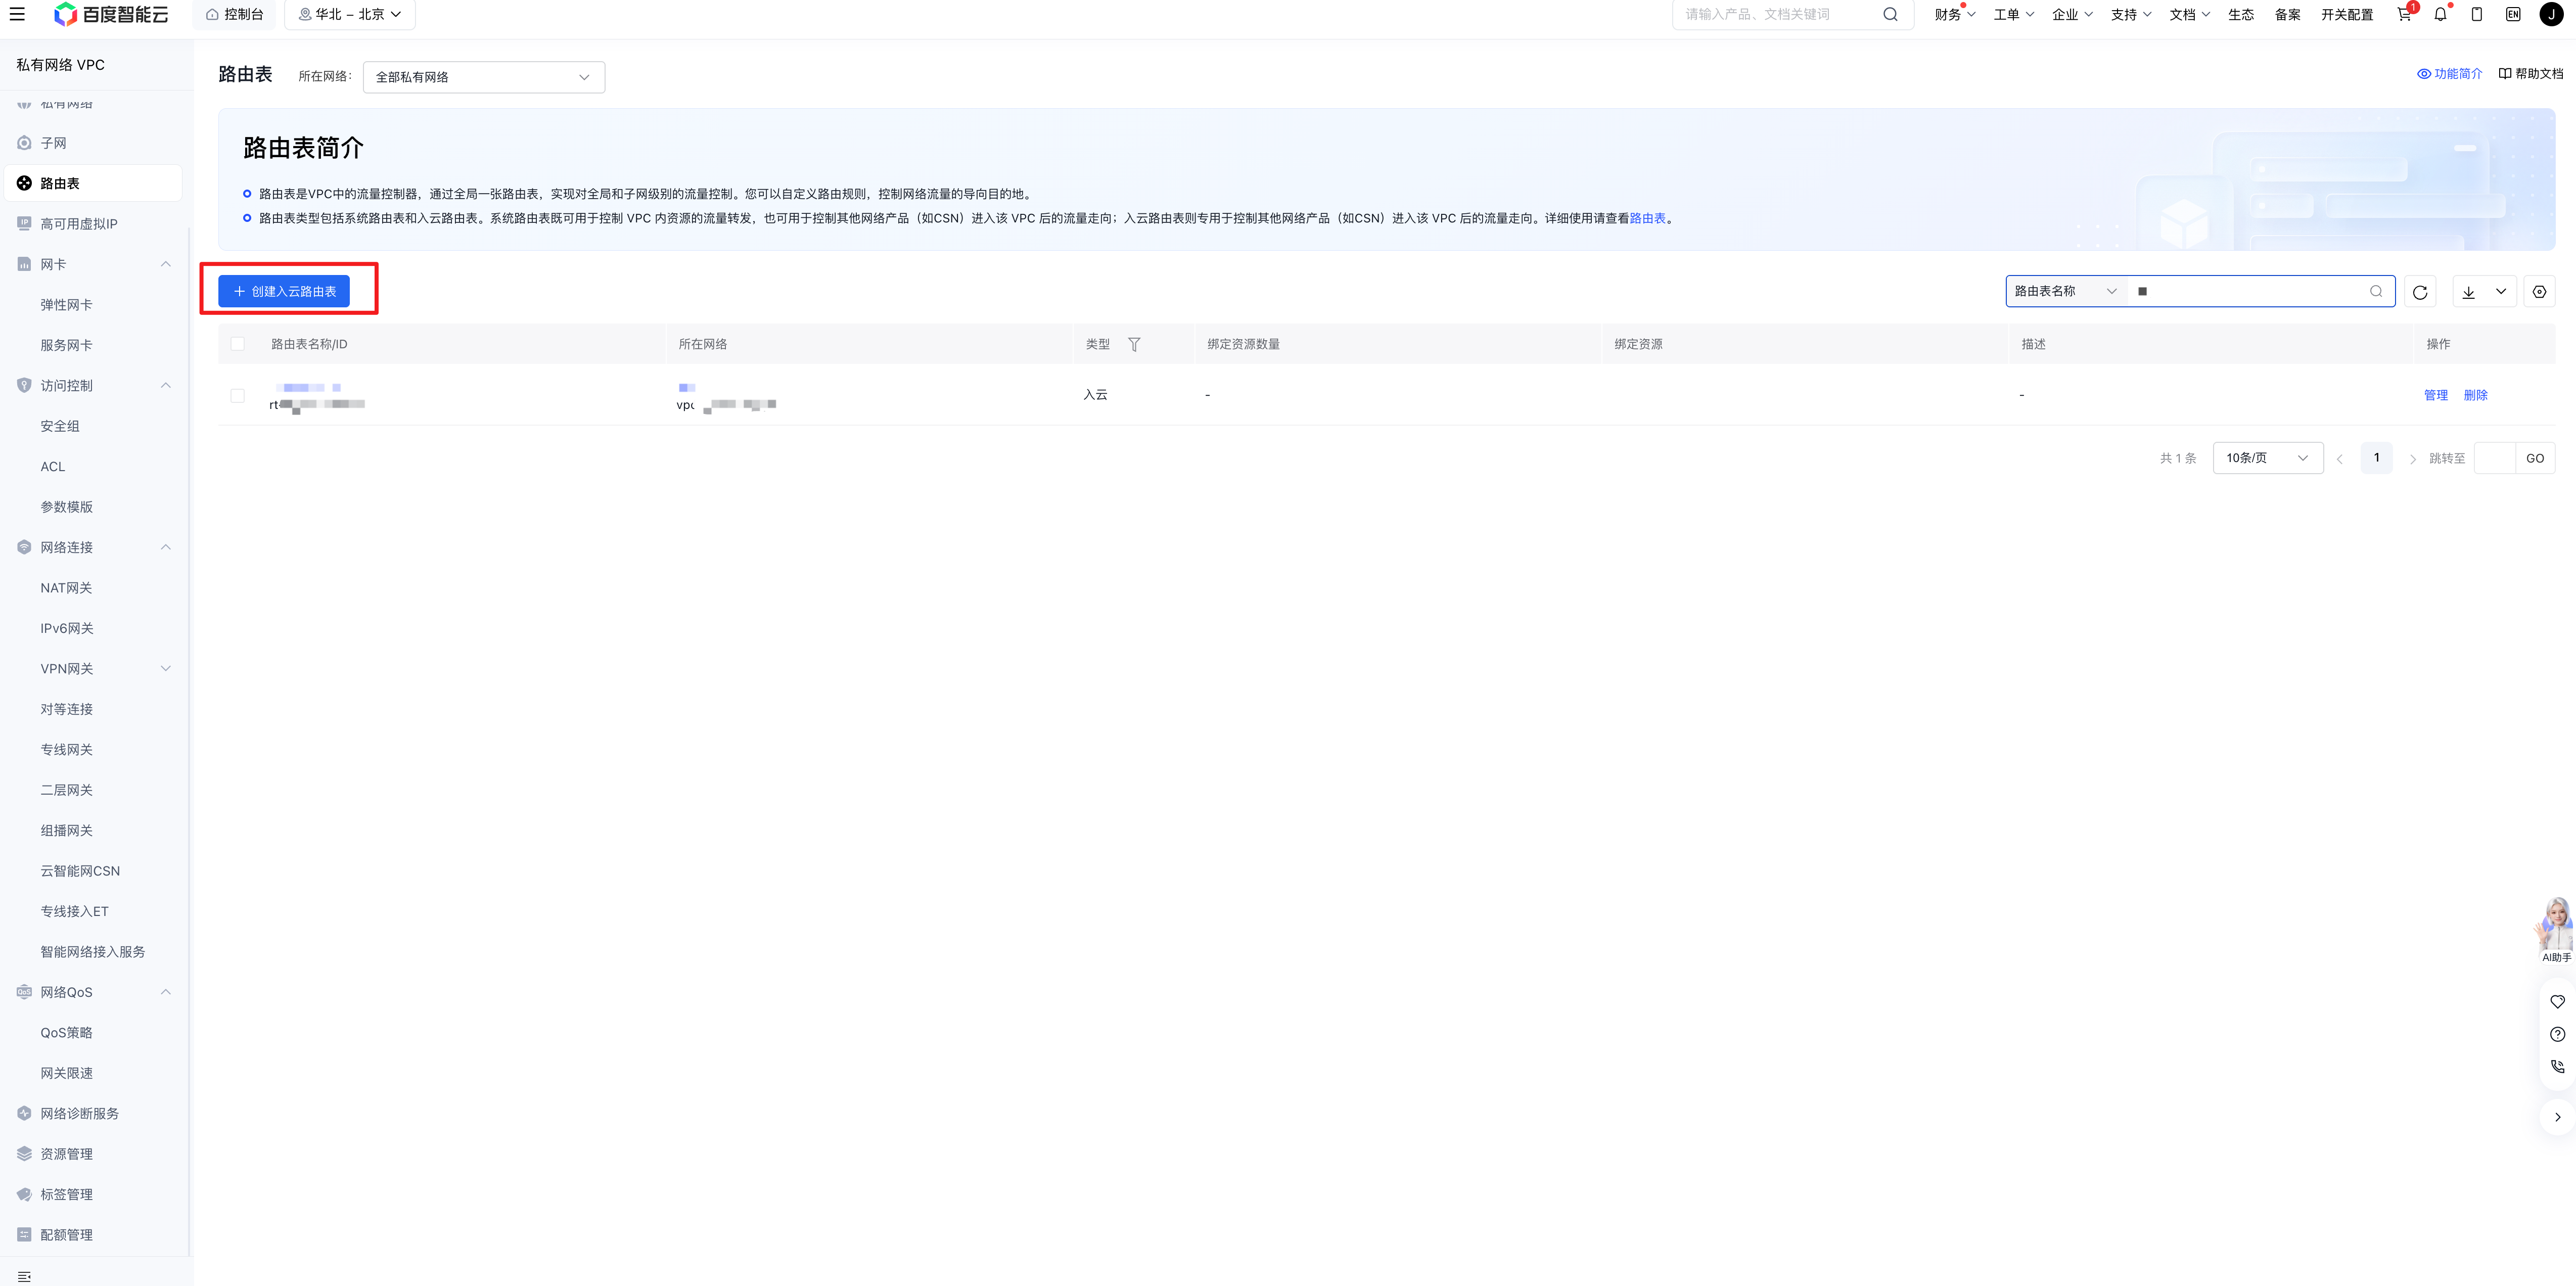Collapse the 网卡 section in sidebar
This screenshot has height=1286, width=2576.
click(166, 264)
